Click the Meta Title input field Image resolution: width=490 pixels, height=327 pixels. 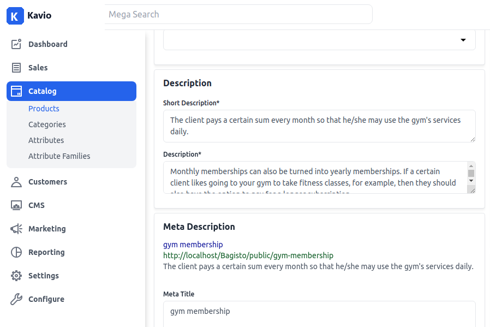coord(319,314)
